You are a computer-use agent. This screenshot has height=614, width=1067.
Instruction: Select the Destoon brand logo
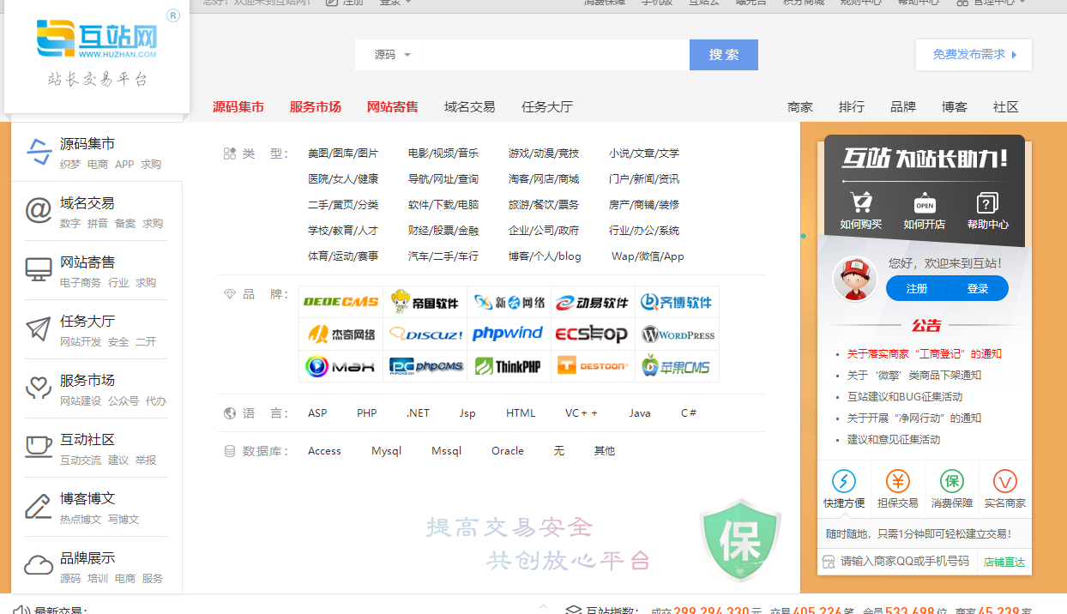pyautogui.click(x=592, y=366)
